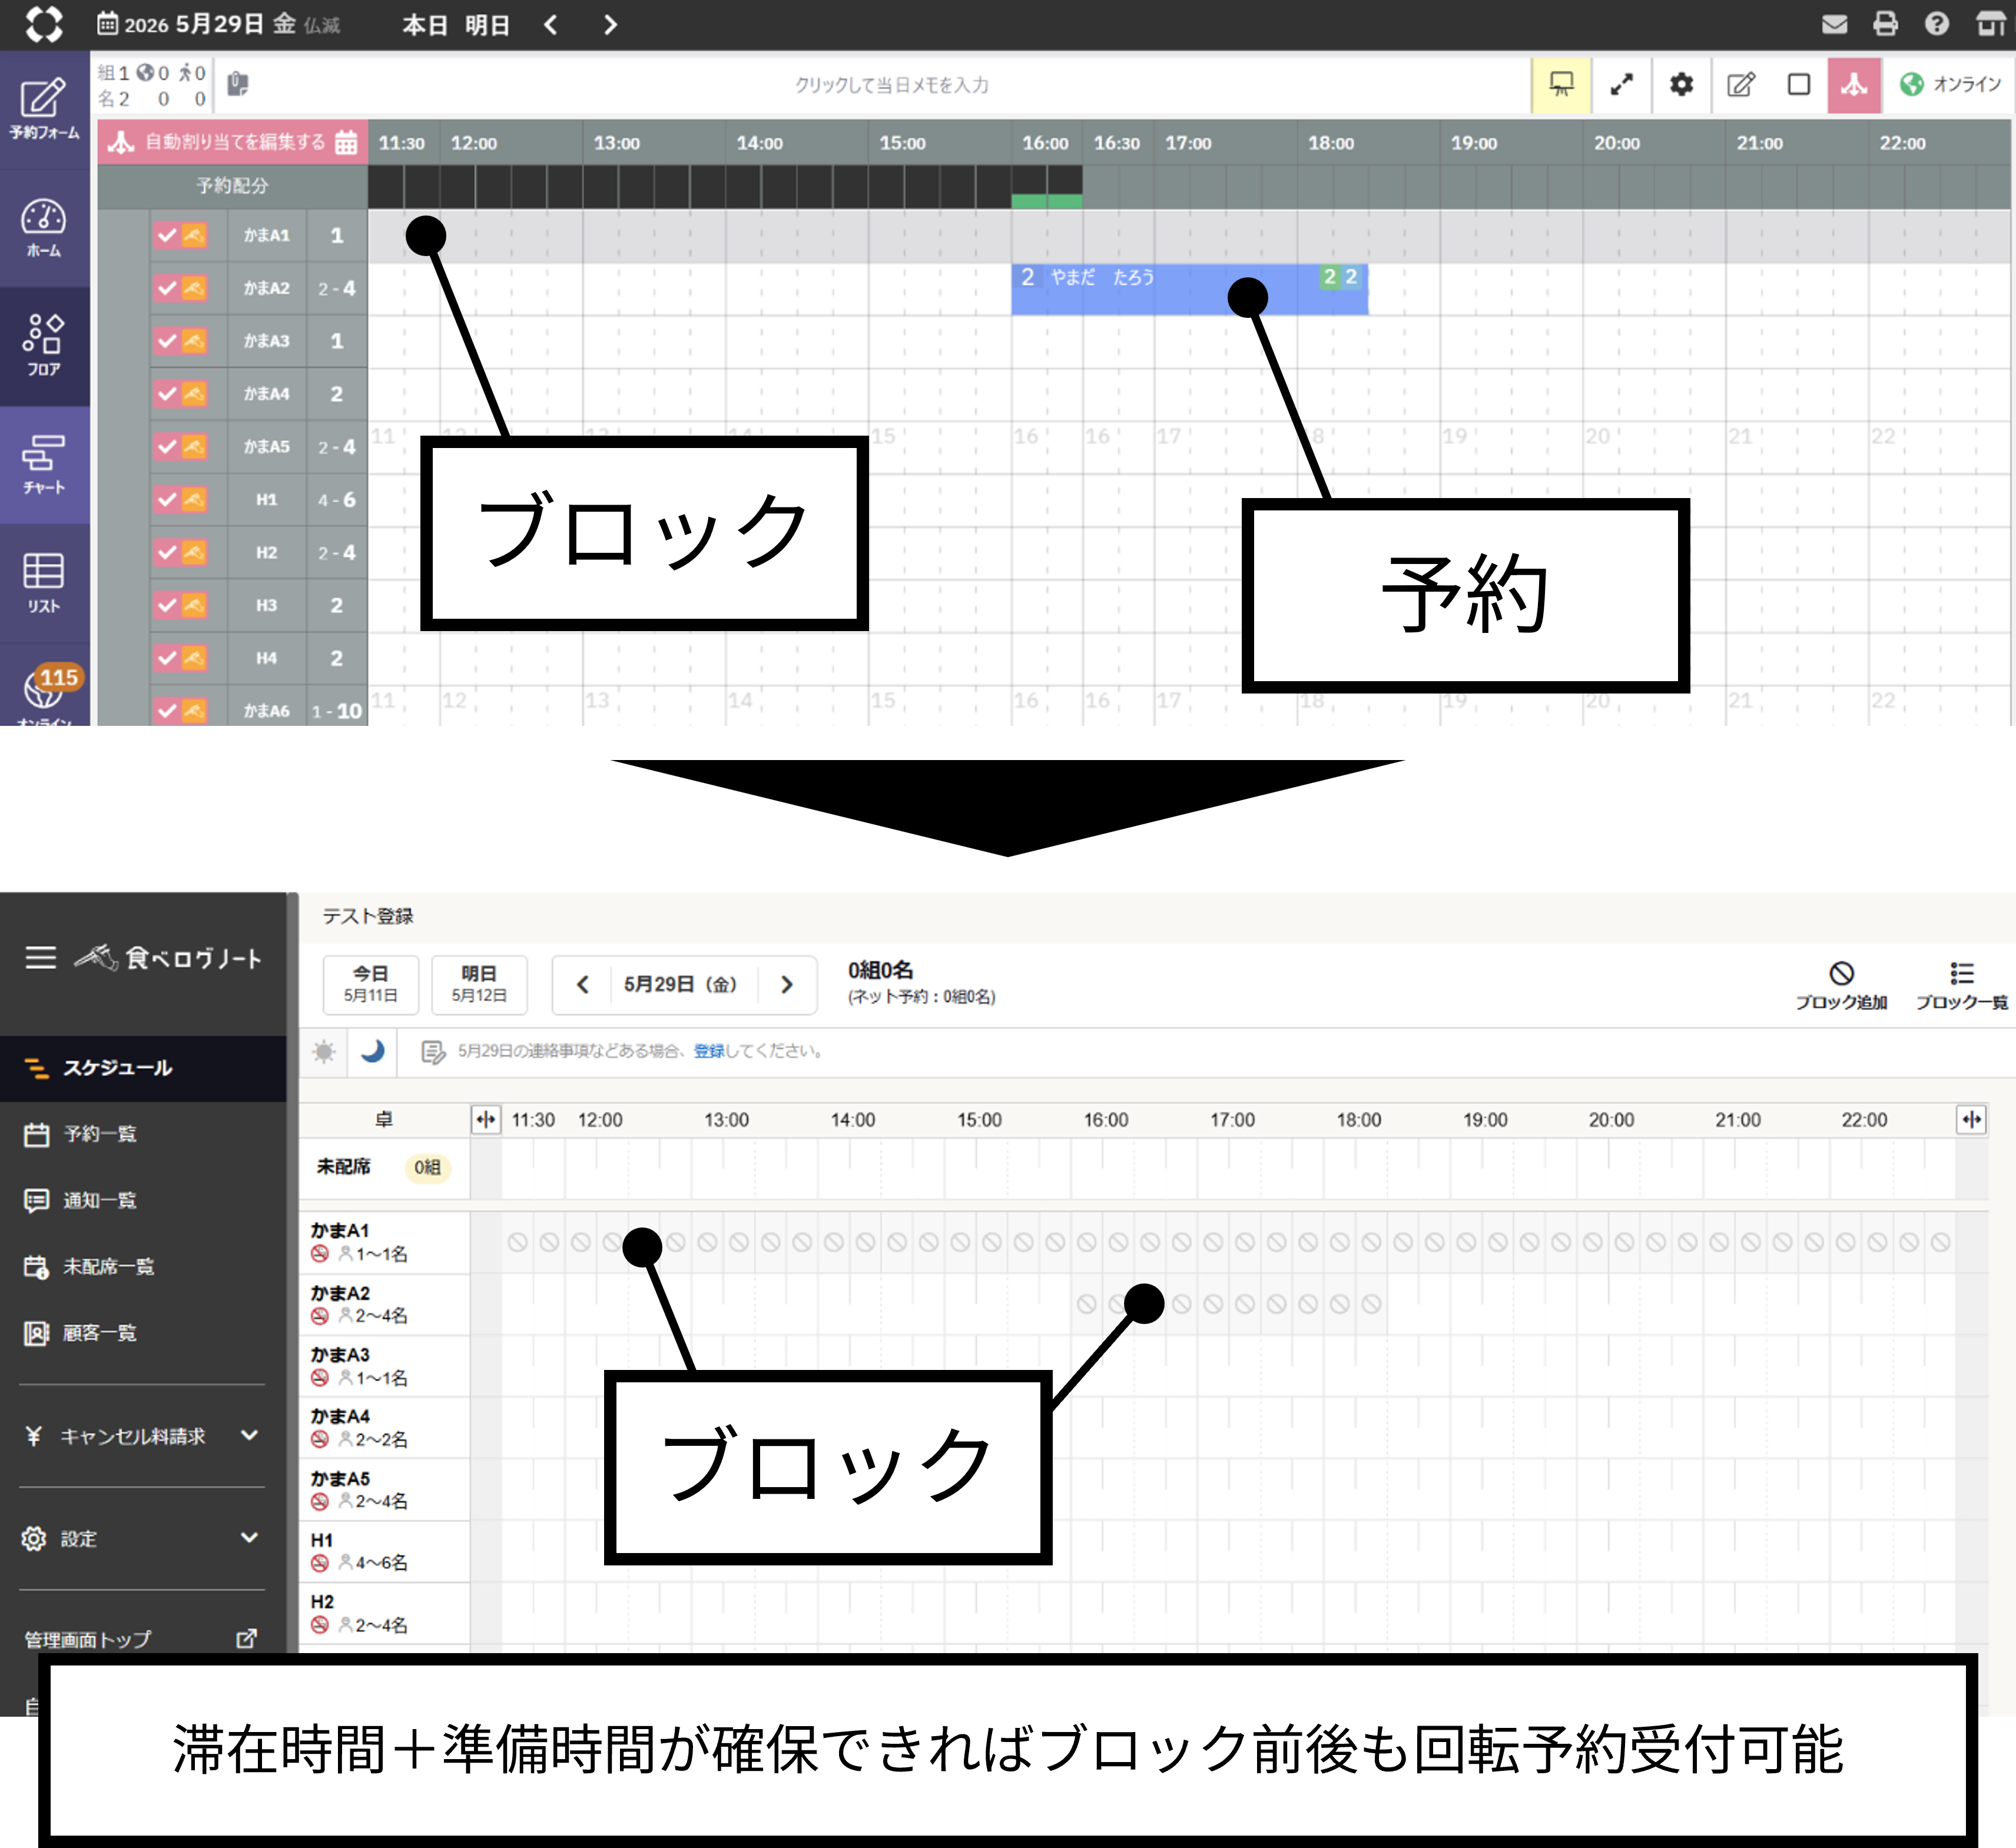Go to next day arrow in top bar
The height and width of the screenshot is (1848, 2016).
click(610, 25)
